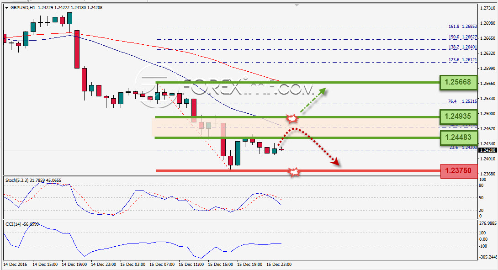Click price axis value 1.23680
This screenshot has height=270, width=498.
[488, 174]
